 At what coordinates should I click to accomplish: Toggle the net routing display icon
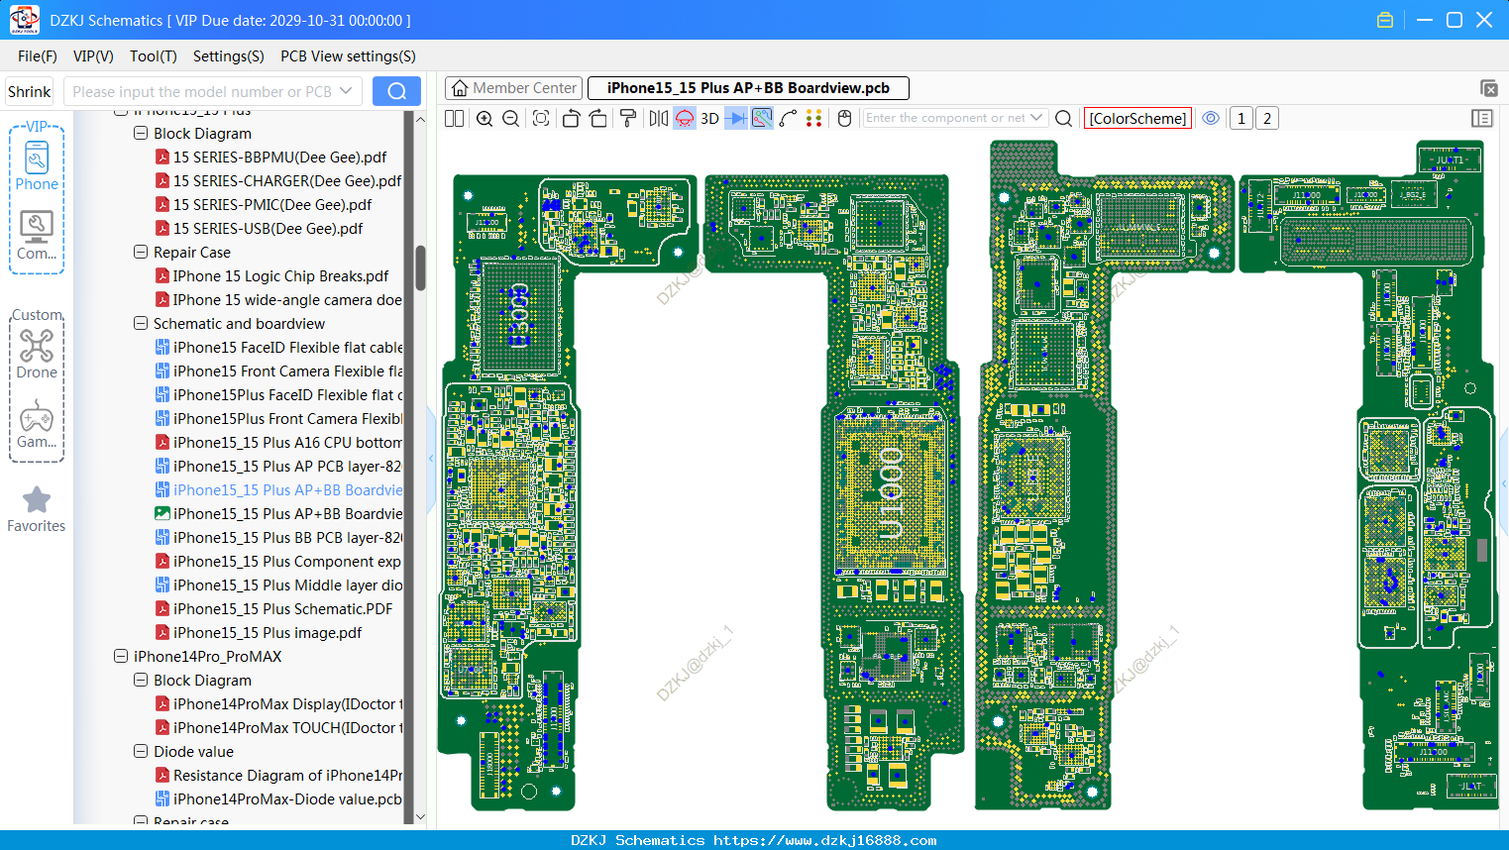(x=762, y=118)
